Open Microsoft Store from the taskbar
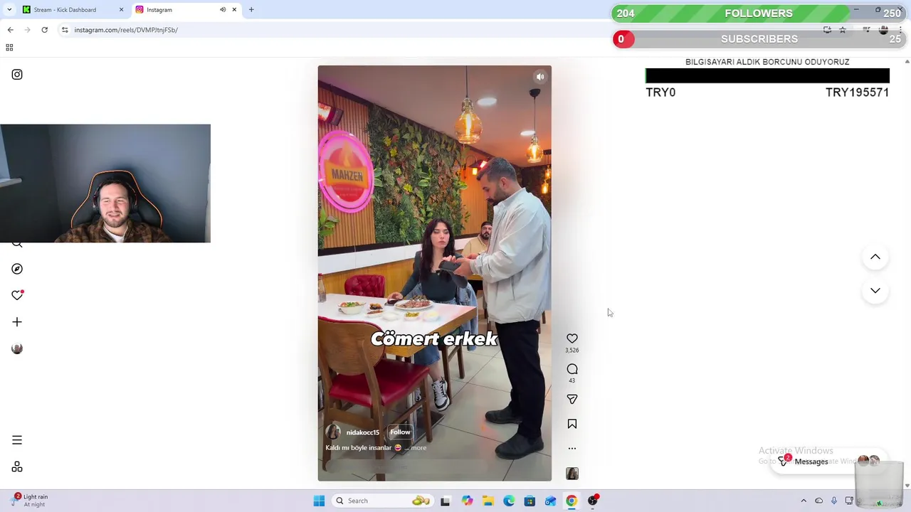The height and width of the screenshot is (512, 911). 530,501
